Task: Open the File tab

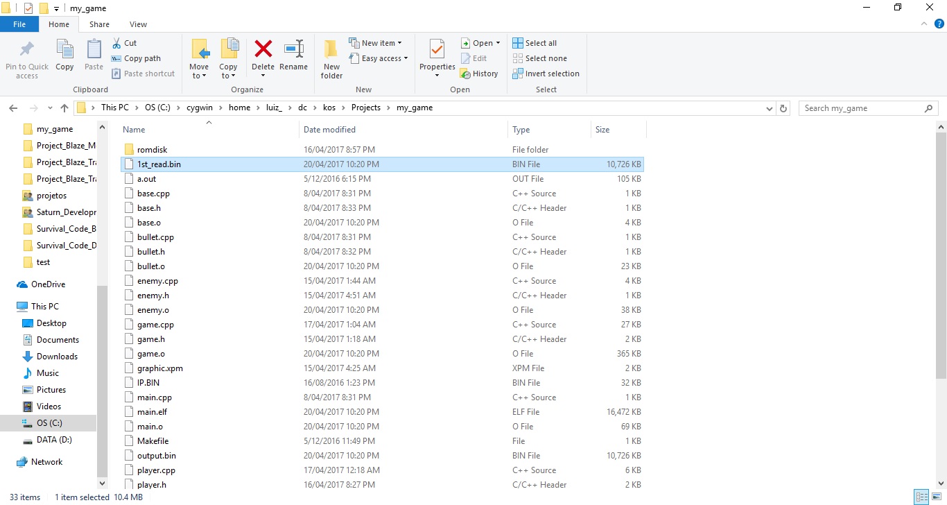Action: click(19, 24)
